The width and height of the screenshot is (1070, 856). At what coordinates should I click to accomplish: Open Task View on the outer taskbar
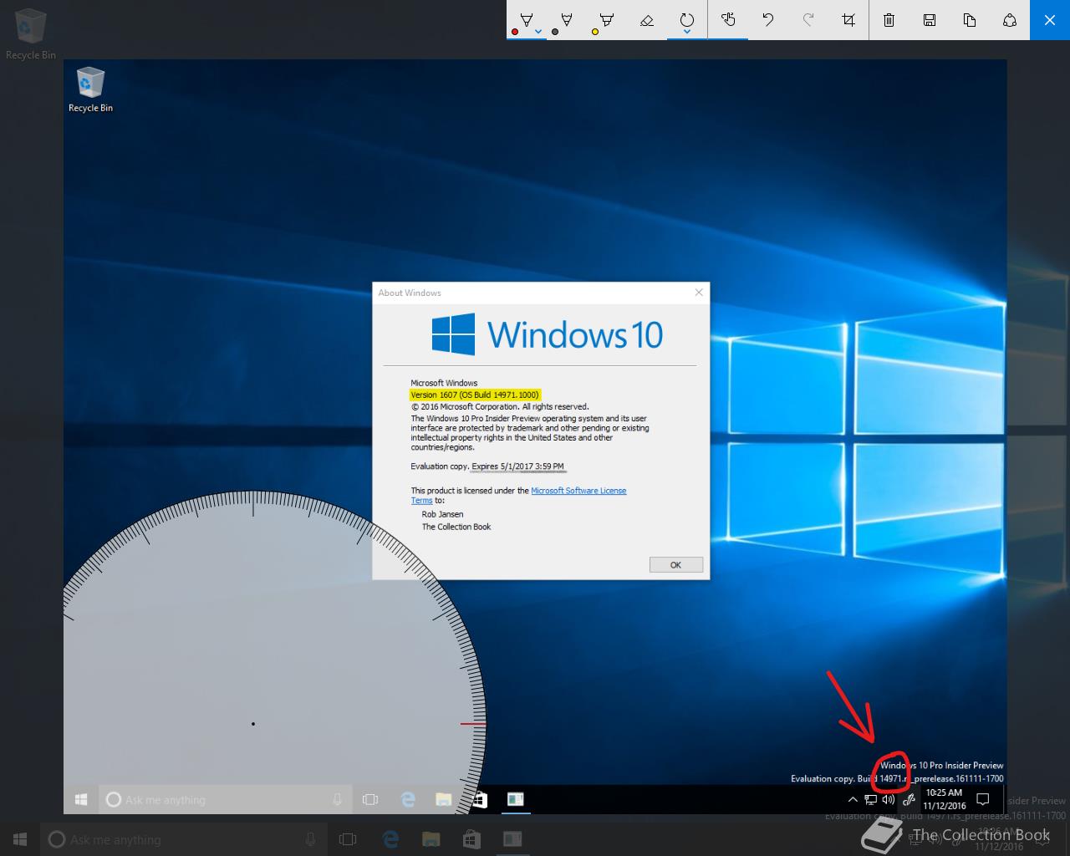click(x=348, y=839)
